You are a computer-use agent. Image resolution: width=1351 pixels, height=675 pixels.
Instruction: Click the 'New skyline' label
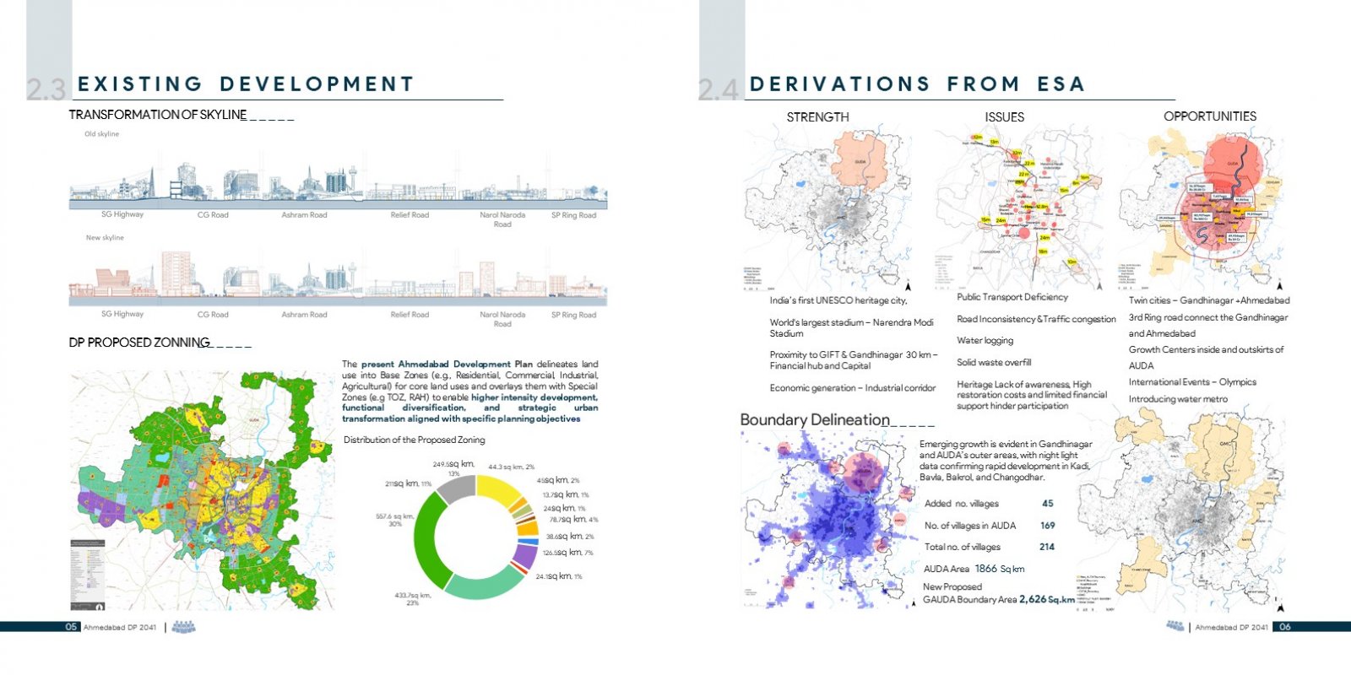[105, 238]
